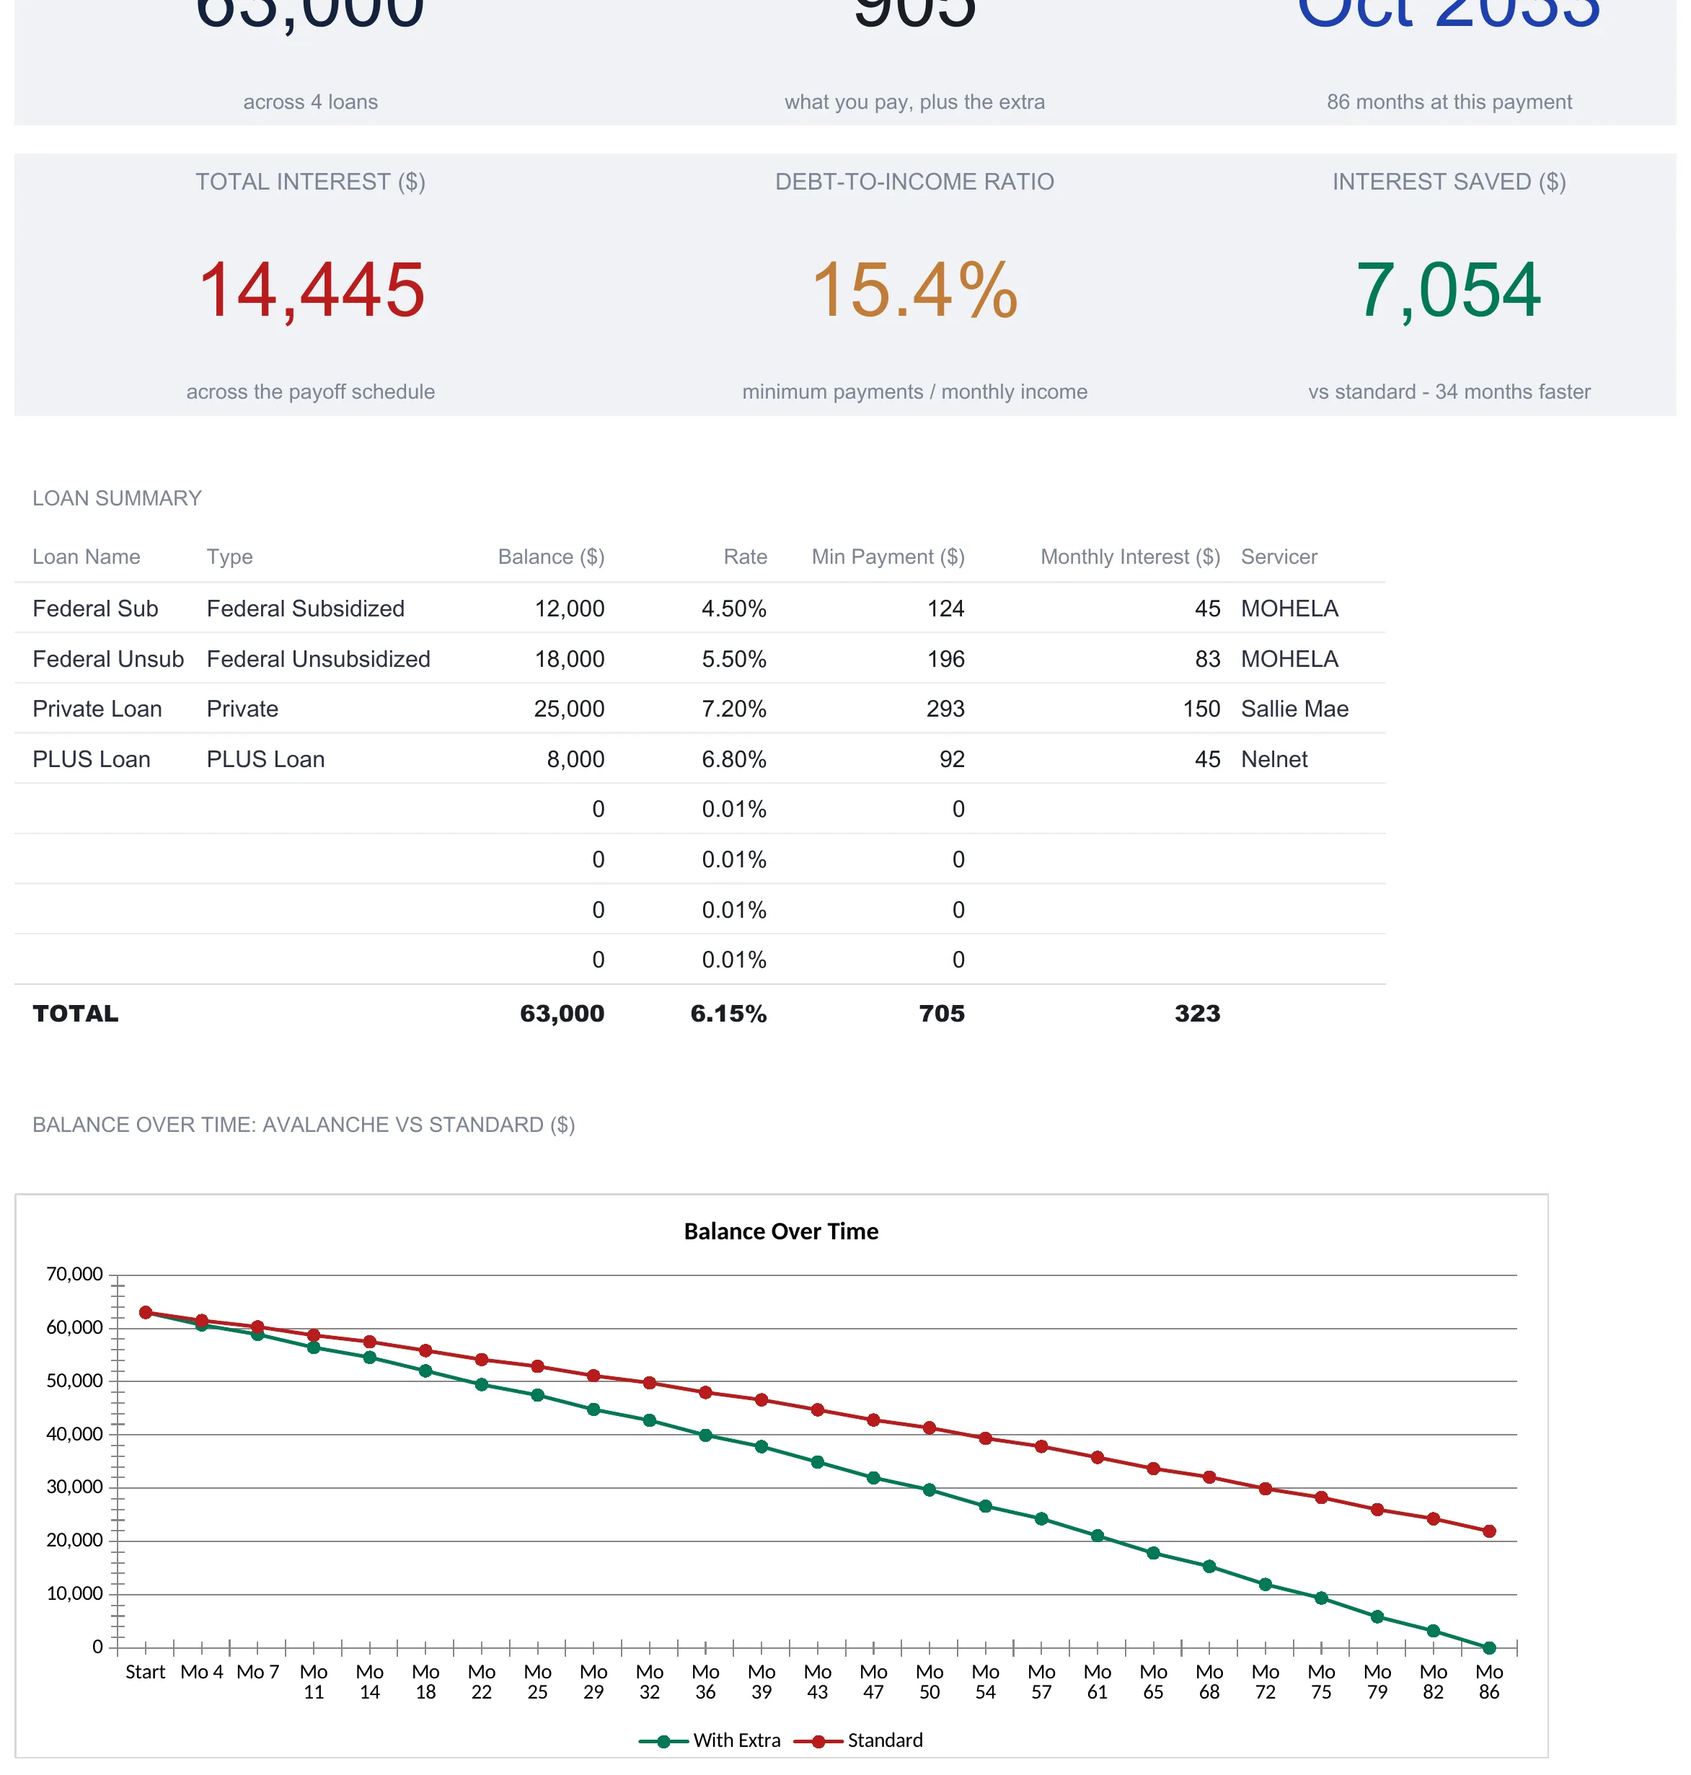Click the 293 minimum payment cell
This screenshot has height=1775, width=1691.
tap(945, 709)
